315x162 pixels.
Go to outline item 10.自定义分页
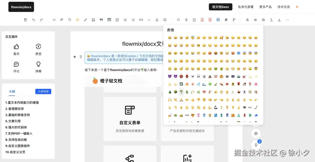tap(15, 152)
